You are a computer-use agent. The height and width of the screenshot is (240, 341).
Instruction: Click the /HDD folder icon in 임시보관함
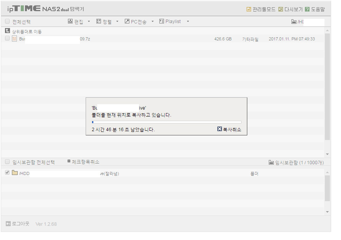(x=15, y=173)
